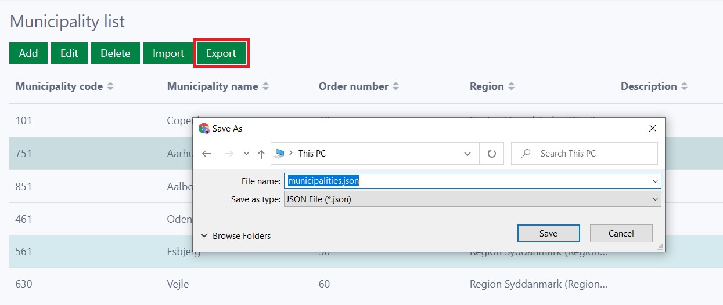Open recent locations chevron in navigation
This screenshot has width=723, height=305.
pyautogui.click(x=246, y=154)
